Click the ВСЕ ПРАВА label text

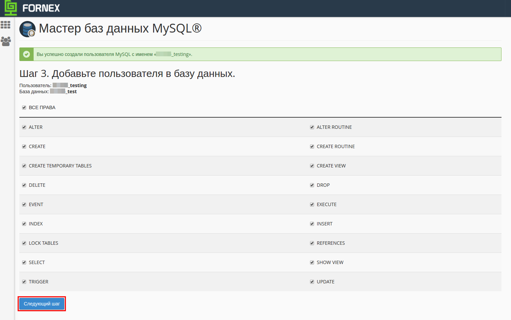point(42,107)
